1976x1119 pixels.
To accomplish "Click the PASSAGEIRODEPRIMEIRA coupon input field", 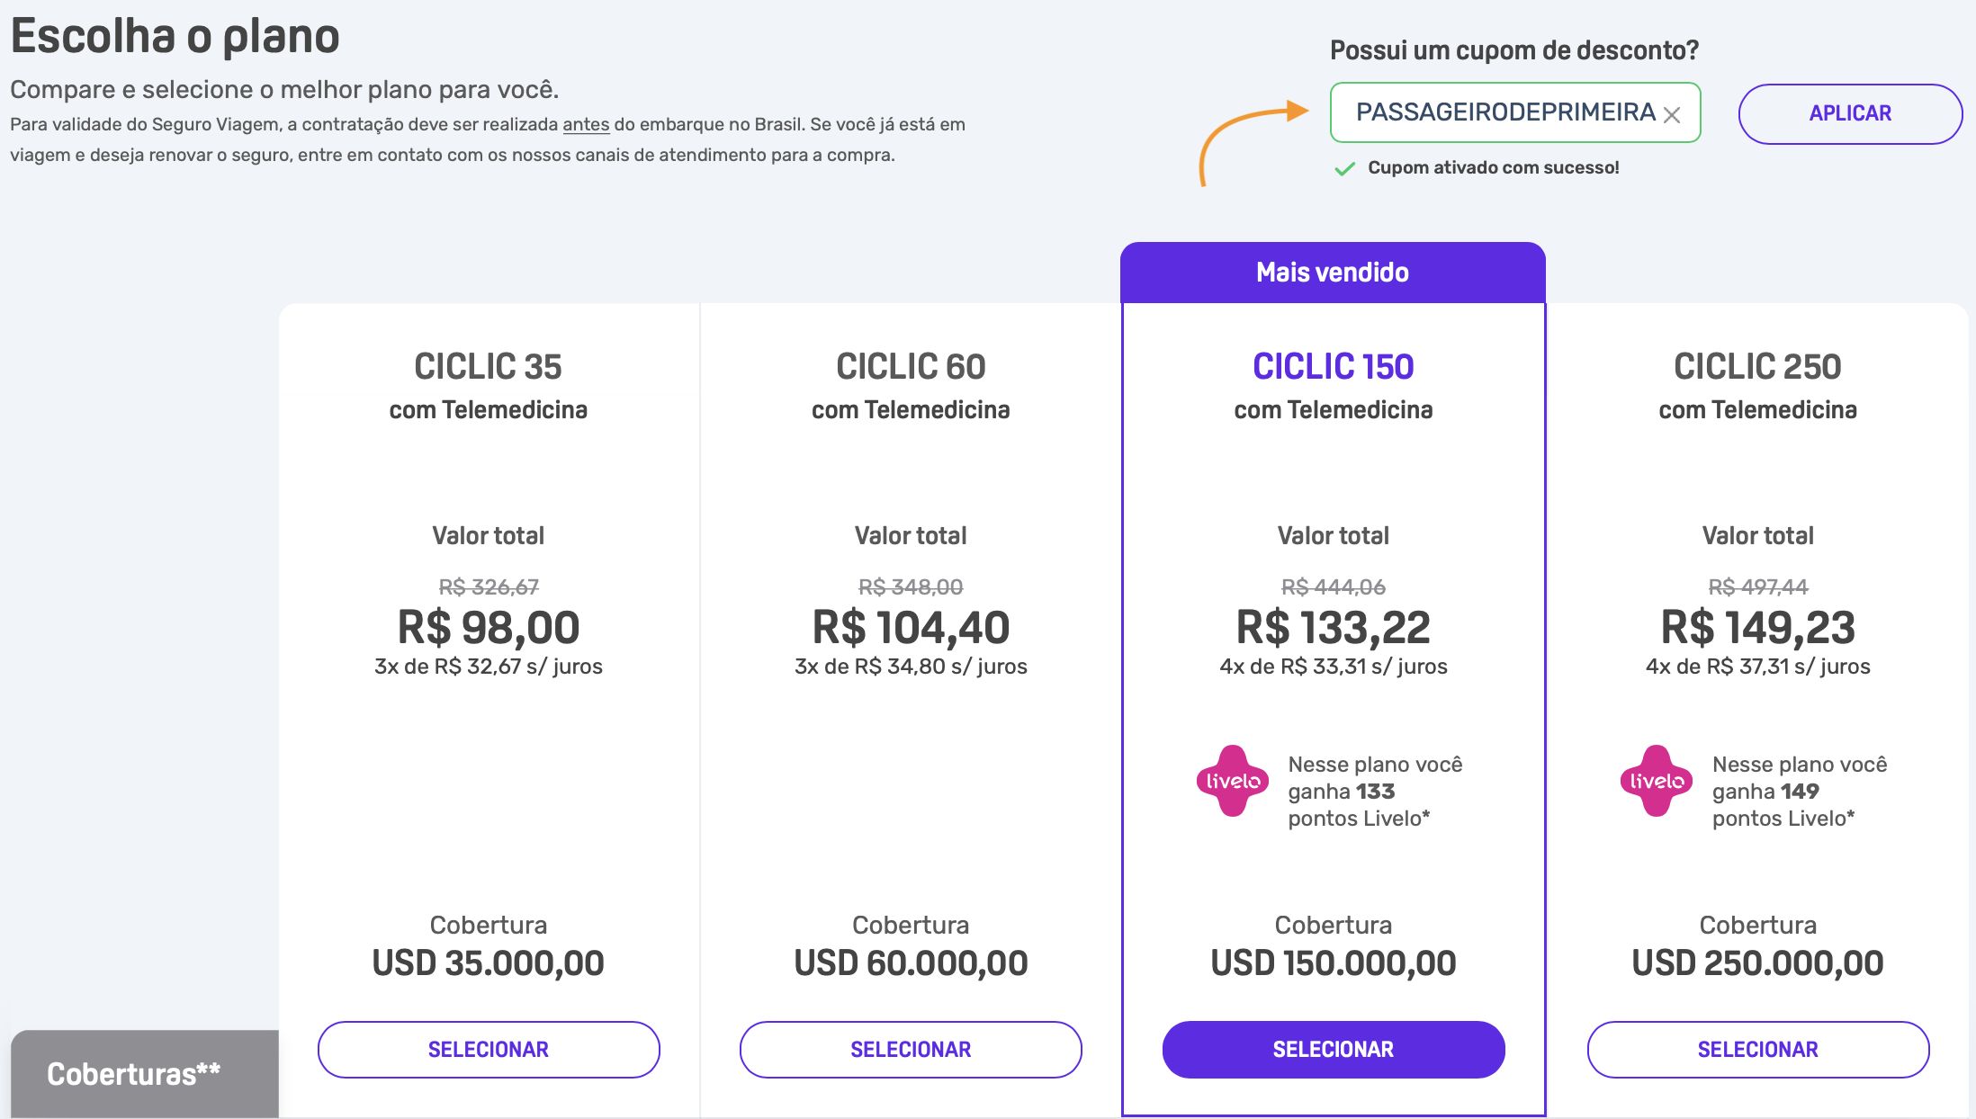I will tap(1515, 112).
